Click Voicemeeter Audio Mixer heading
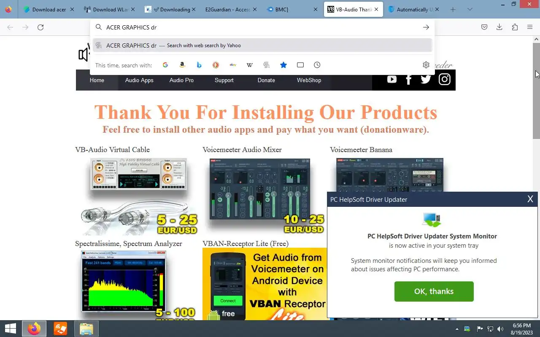This screenshot has width=540, height=337. point(242,150)
